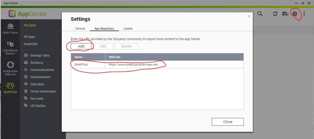Viewport: 314px width, 139px height.
Task: Click the Backup/ Sync category icon
Action: (x=26, y=55)
